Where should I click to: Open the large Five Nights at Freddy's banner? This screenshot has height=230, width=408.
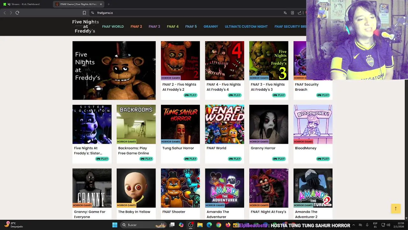click(x=114, y=71)
